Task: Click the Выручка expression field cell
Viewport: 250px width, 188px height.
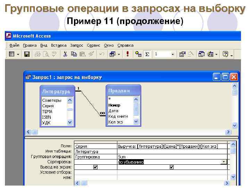Action: [172, 146]
